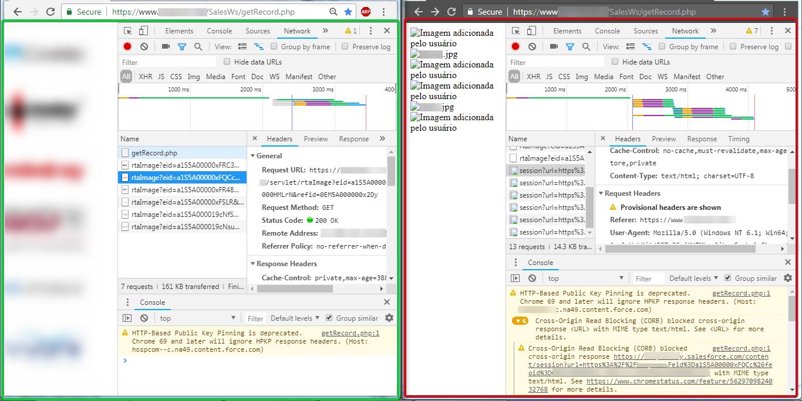The image size is (802, 401).
Task: Click the Filter input in left Network panel
Action: point(168,62)
